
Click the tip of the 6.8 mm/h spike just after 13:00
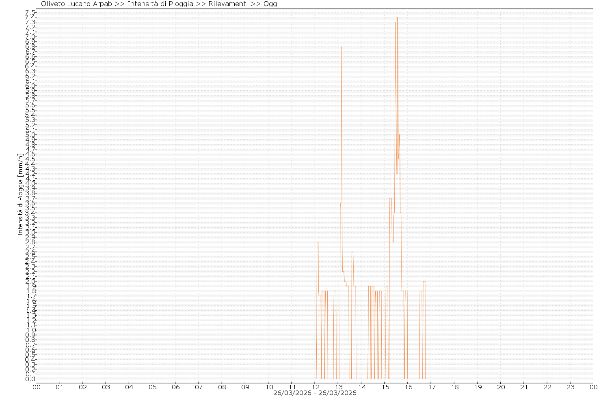[x=342, y=47]
